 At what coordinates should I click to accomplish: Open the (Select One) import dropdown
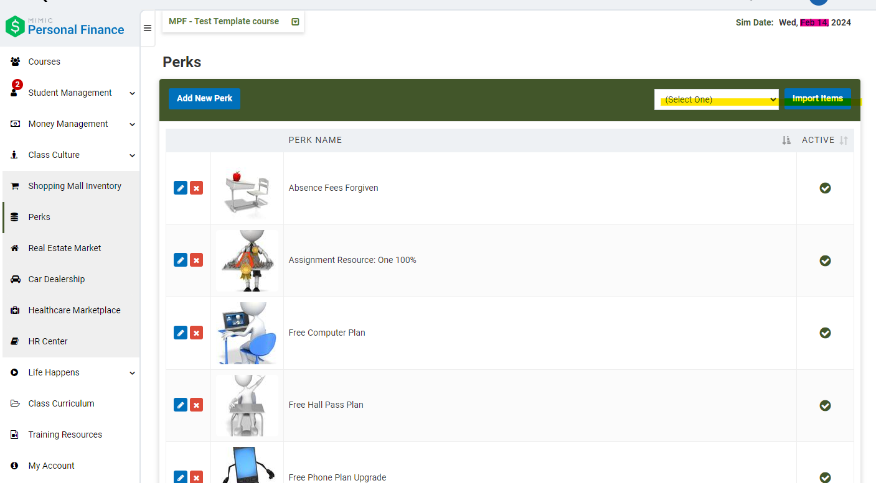point(716,99)
